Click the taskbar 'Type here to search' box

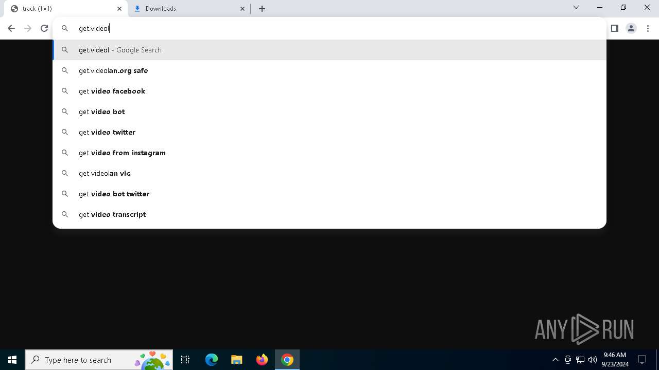coord(99,360)
